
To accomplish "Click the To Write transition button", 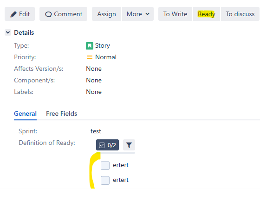I will point(175,14).
